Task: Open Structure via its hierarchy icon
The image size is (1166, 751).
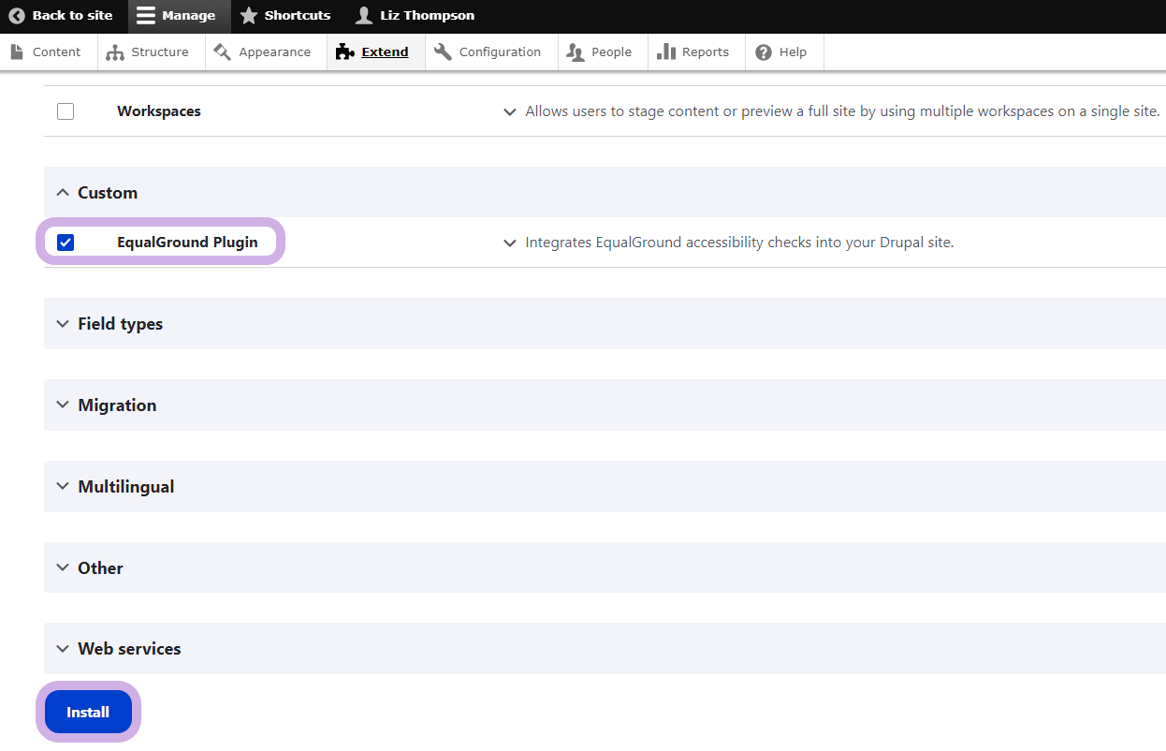Action: (115, 52)
